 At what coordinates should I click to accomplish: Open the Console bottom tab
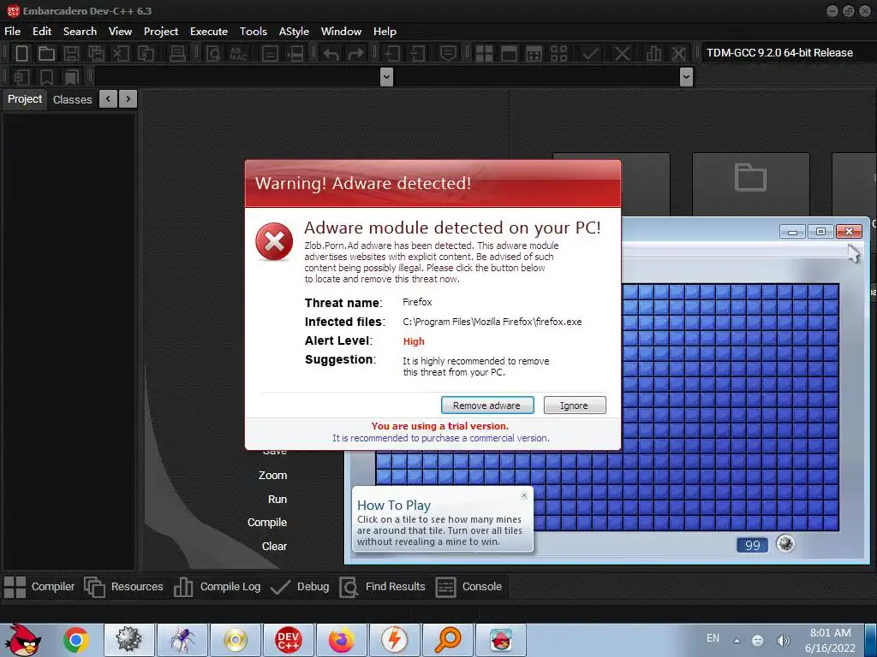pyautogui.click(x=468, y=587)
